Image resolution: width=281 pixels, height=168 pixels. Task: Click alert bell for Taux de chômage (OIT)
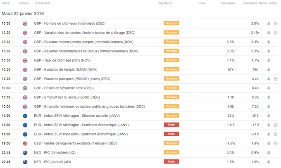[x=269, y=60]
